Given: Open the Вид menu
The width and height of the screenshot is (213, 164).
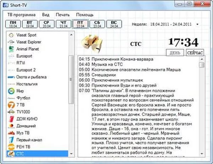Looking at the screenshot, I should (46, 15).
